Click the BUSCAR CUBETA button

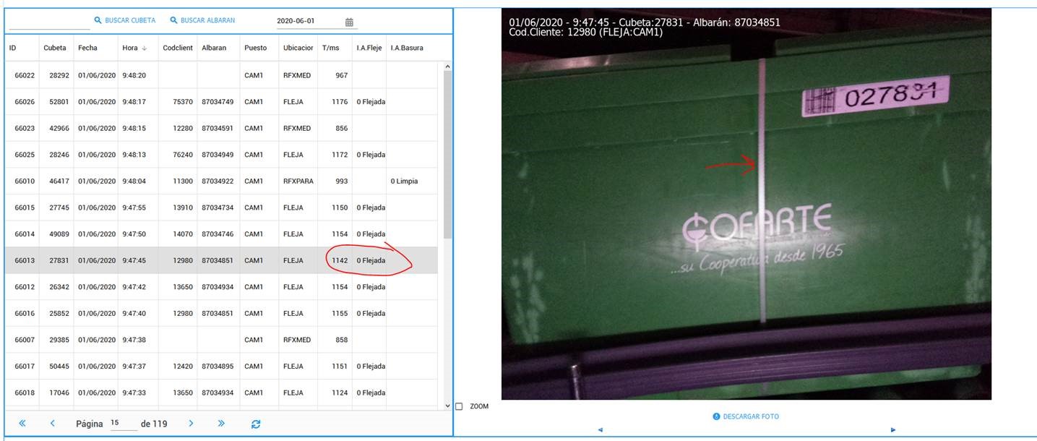[x=124, y=21]
